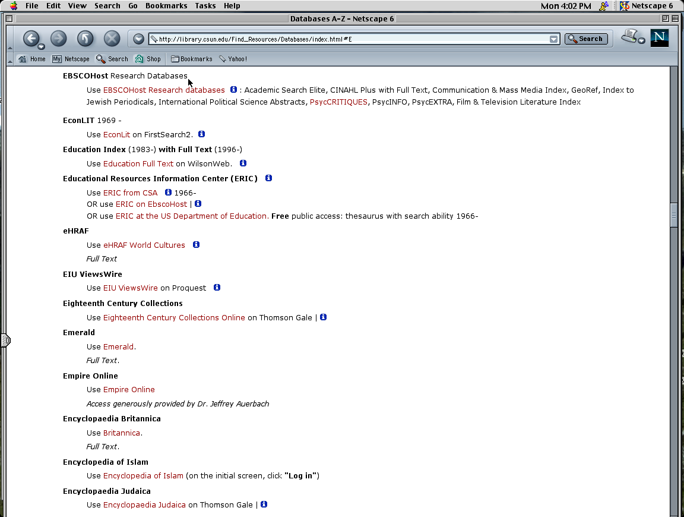Open the Edit menu
This screenshot has height=517, width=684.
click(x=53, y=6)
